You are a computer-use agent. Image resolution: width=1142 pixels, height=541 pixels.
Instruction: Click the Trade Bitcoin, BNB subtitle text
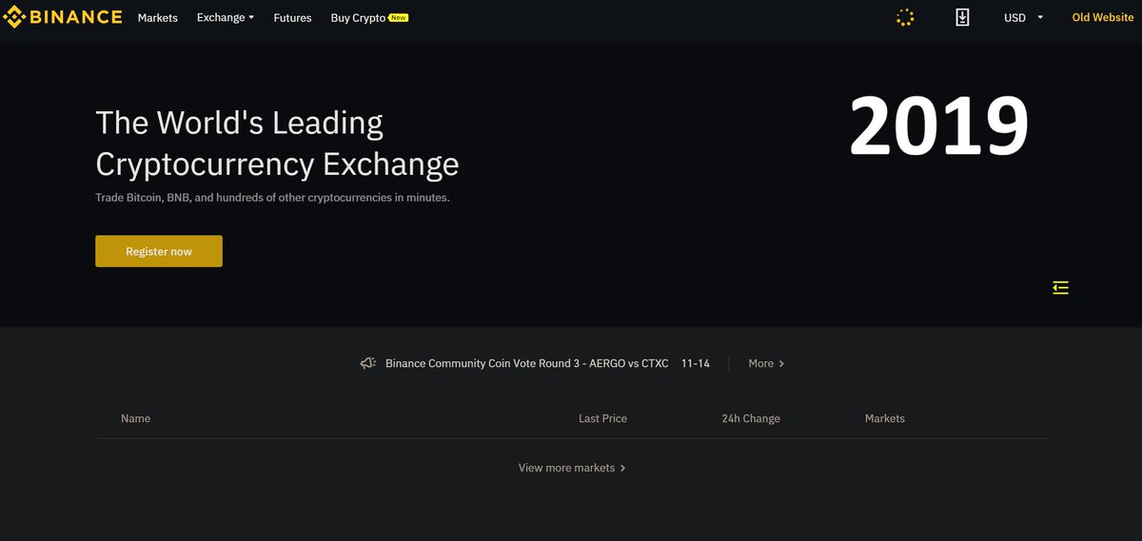pyautogui.click(x=272, y=198)
